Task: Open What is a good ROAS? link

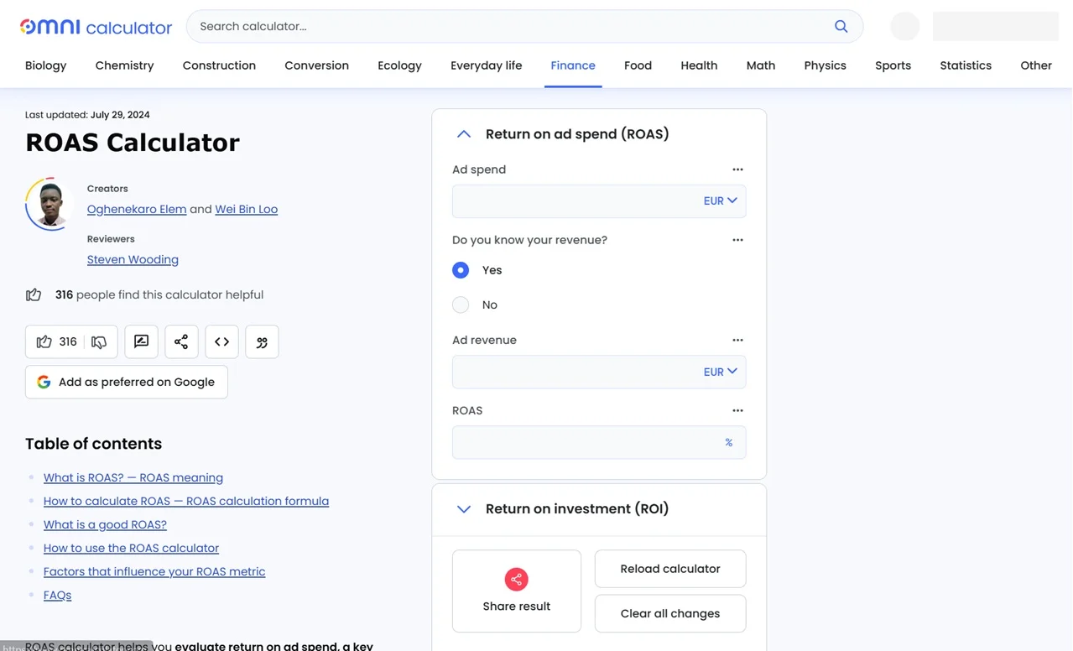Action: [105, 524]
